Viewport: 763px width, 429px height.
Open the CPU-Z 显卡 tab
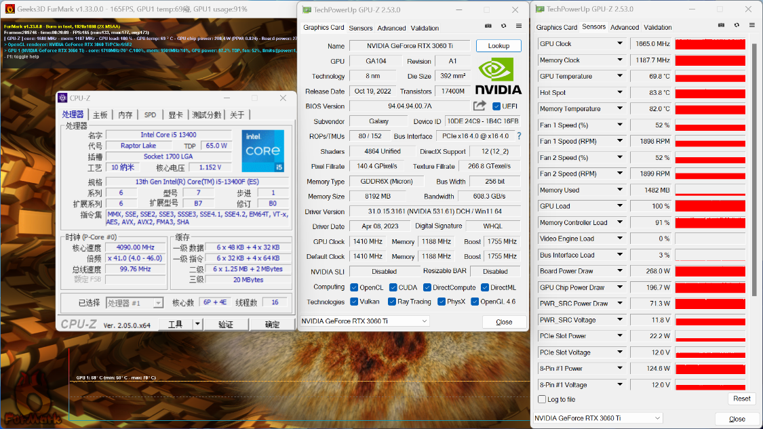[175, 115]
